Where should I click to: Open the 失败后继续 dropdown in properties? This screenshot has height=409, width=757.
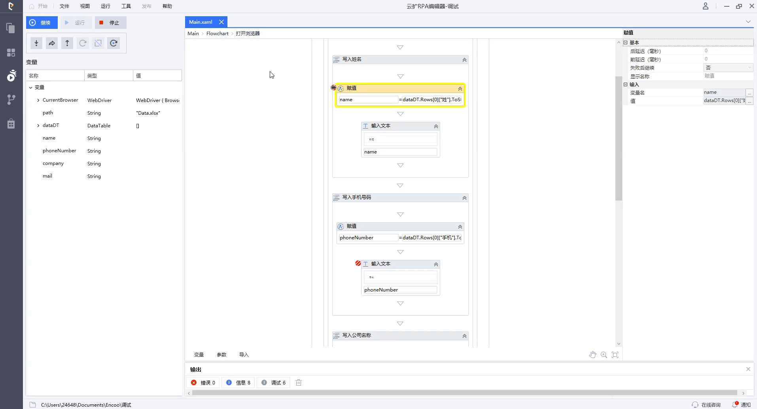point(728,68)
